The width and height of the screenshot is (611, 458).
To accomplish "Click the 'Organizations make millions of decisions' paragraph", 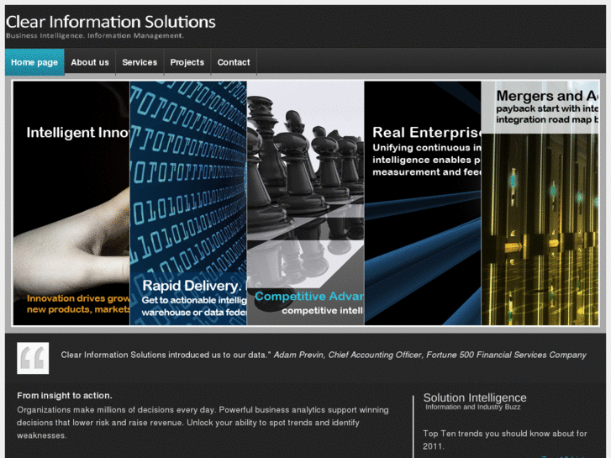I will tap(203, 423).
